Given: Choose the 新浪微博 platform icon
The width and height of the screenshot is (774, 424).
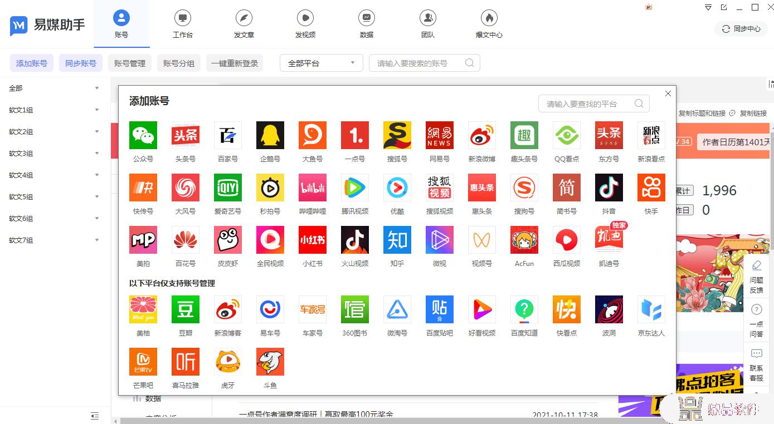Looking at the screenshot, I should pos(482,135).
